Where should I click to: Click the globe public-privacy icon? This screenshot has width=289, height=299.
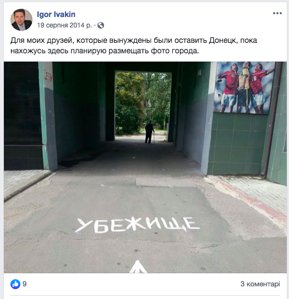pos(101,25)
